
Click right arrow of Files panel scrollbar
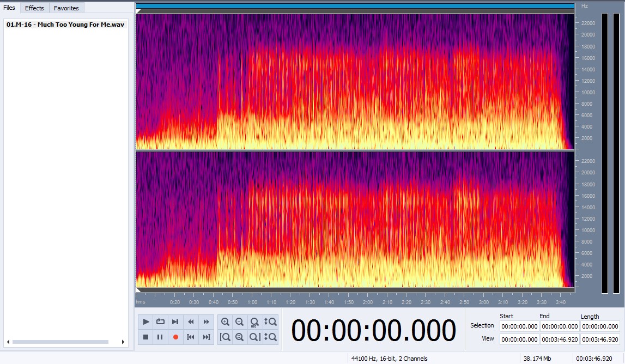coord(123,342)
